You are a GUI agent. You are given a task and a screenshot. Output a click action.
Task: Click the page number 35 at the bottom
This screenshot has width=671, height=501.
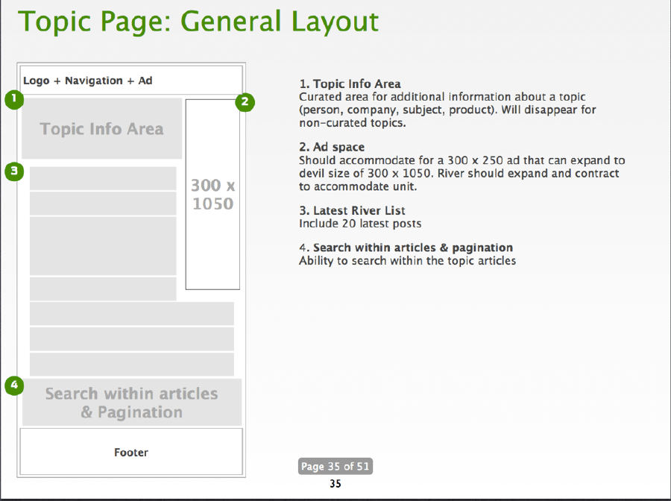click(335, 484)
